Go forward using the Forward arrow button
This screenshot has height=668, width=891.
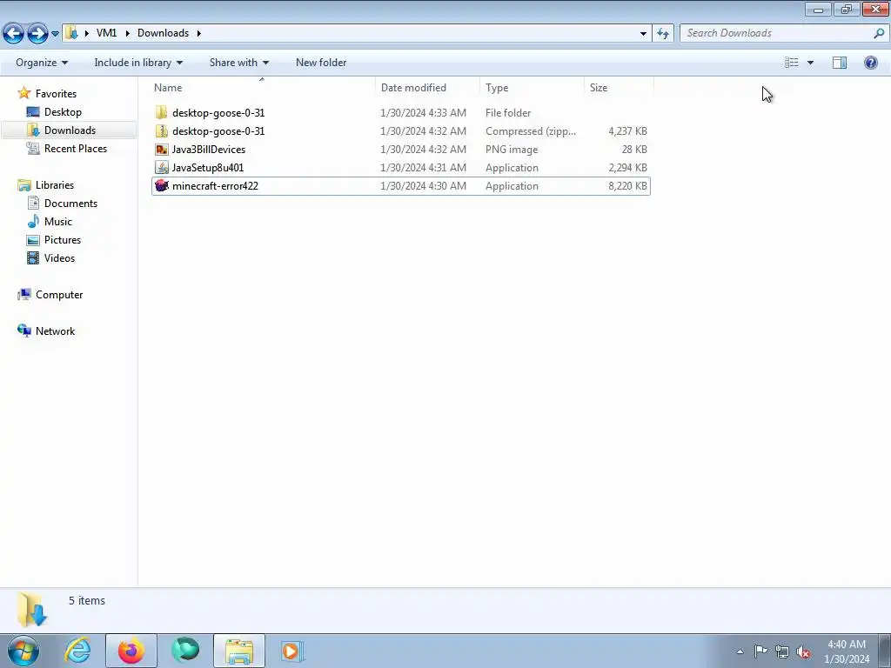(38, 34)
